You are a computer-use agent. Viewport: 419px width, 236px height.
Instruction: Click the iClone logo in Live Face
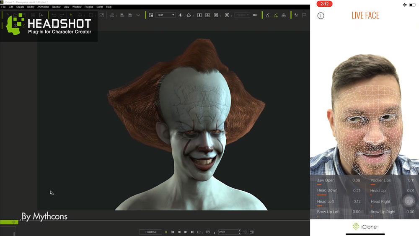click(x=365, y=227)
